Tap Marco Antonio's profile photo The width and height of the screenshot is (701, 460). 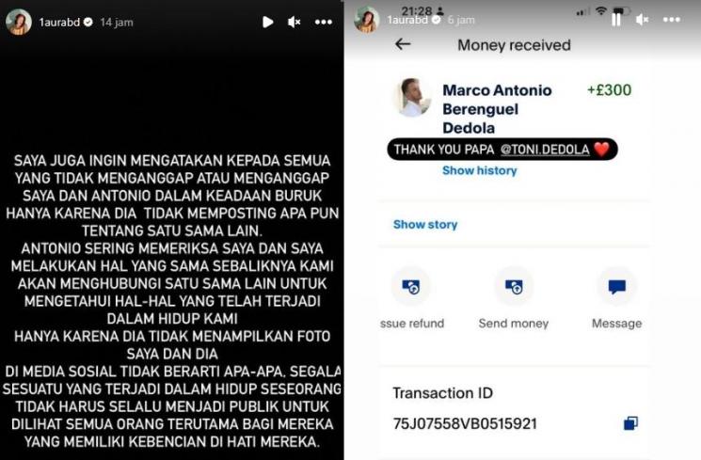point(411,98)
